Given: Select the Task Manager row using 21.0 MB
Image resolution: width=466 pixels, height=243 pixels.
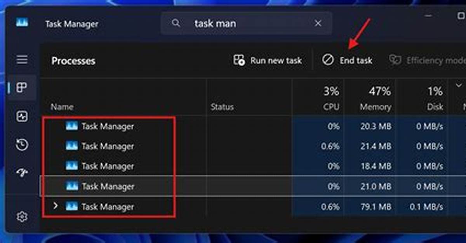Looking at the screenshot, I should click(x=252, y=186).
